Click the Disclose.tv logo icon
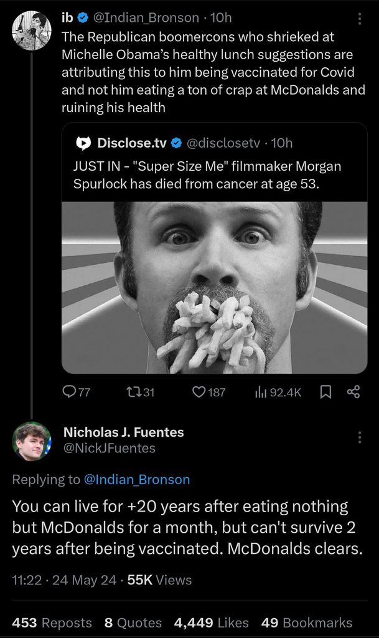Image resolution: width=379 pixels, height=638 pixels. click(x=83, y=143)
